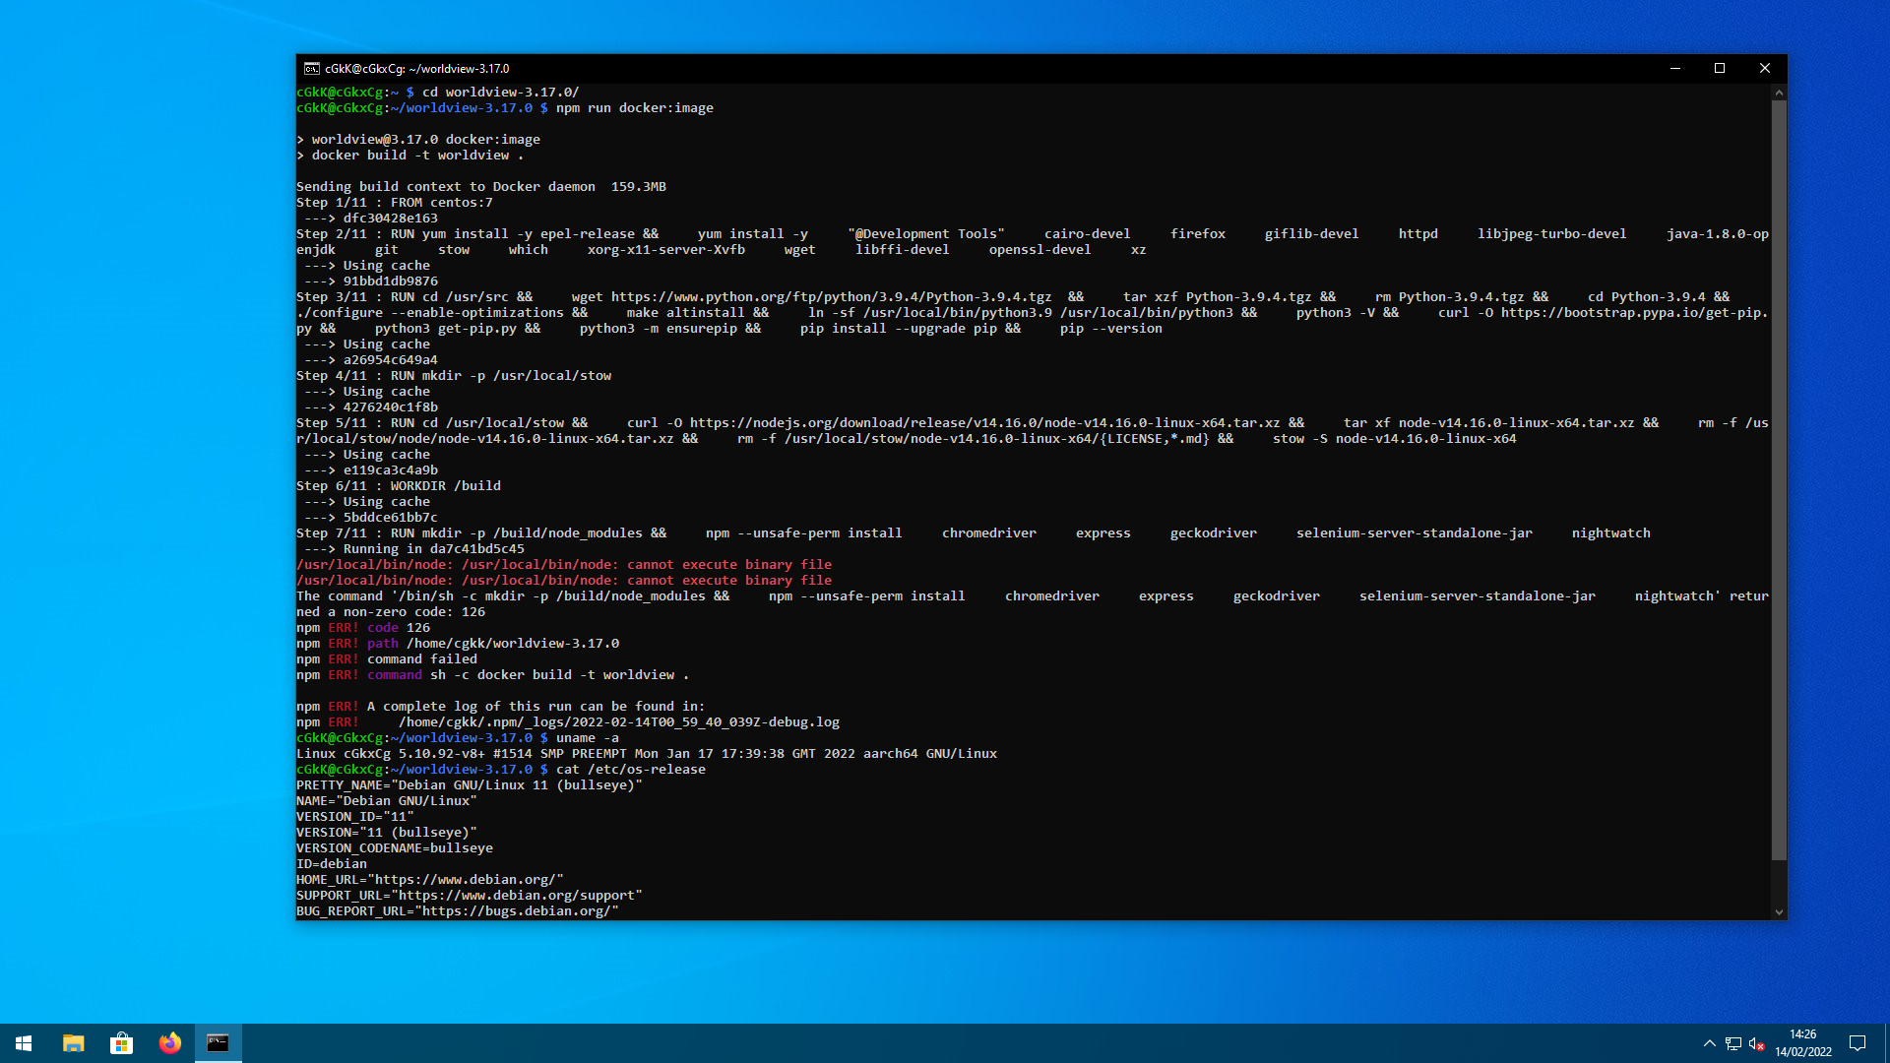
Task: Open Firefox from the taskbar
Action: coord(169,1043)
